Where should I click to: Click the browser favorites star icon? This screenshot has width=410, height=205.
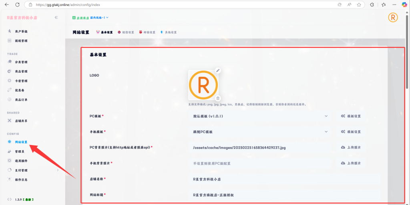(359, 5)
